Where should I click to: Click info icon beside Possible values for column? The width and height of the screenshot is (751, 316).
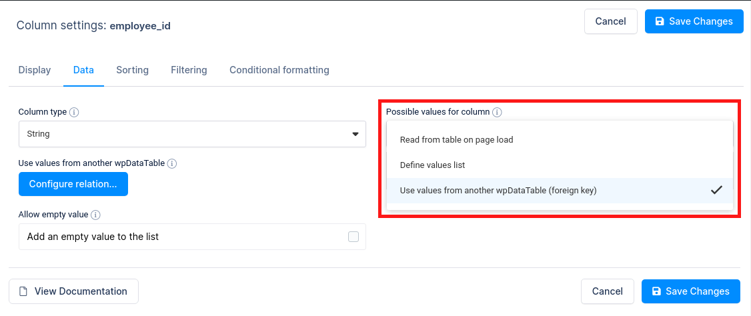(497, 112)
